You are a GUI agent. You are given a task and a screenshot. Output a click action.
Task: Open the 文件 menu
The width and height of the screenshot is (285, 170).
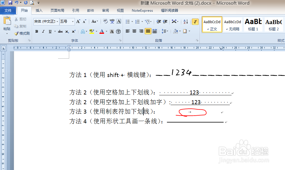point(8,11)
